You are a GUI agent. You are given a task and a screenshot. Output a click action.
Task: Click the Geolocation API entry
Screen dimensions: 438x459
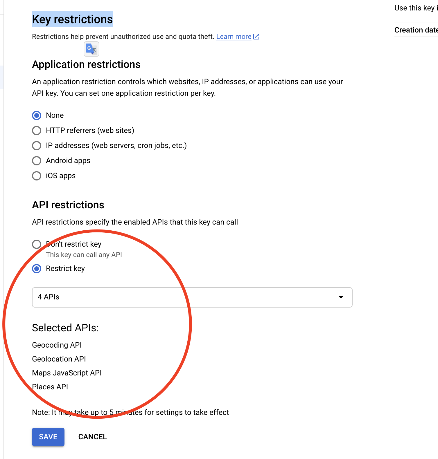tap(59, 359)
